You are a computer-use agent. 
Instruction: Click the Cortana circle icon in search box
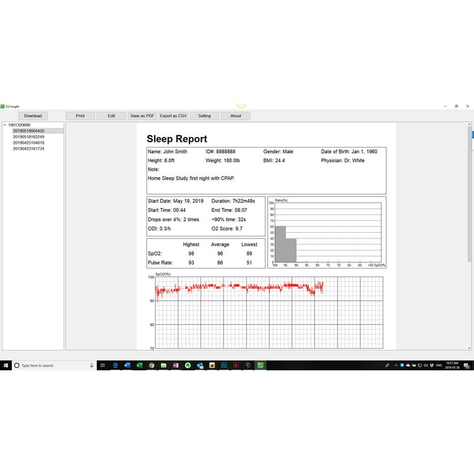point(17,365)
